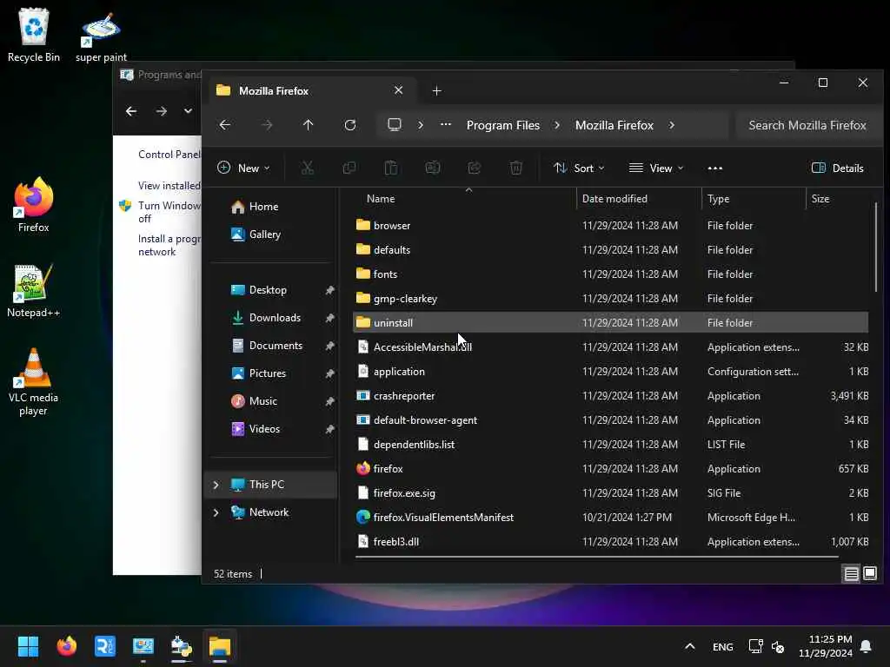Click the Rename icon in toolbar
This screenshot has height=667, width=890.
[433, 168]
